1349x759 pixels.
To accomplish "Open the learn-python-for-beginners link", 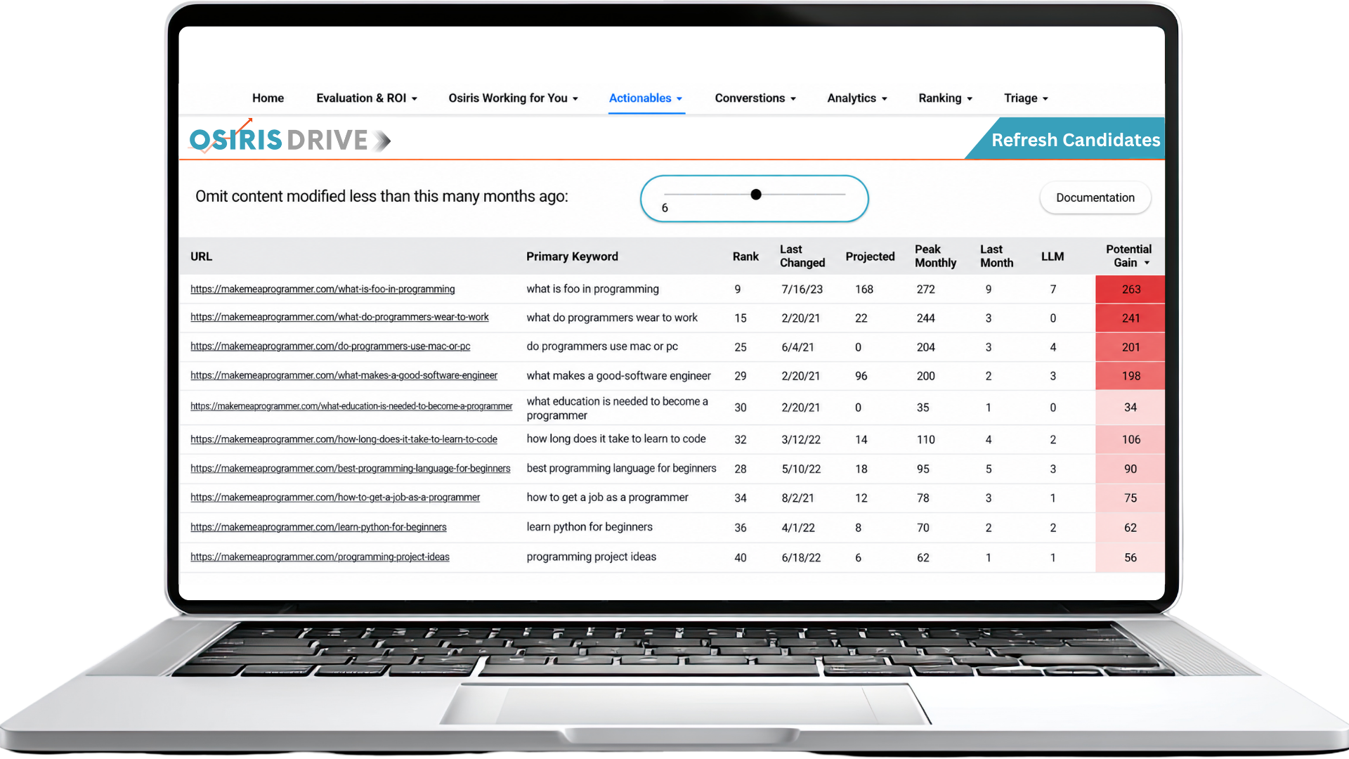I will pos(318,527).
